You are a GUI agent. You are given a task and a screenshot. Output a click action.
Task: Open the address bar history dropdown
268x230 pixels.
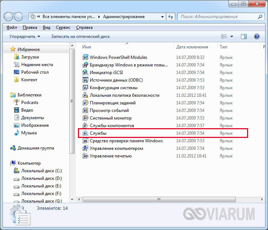tap(162, 17)
